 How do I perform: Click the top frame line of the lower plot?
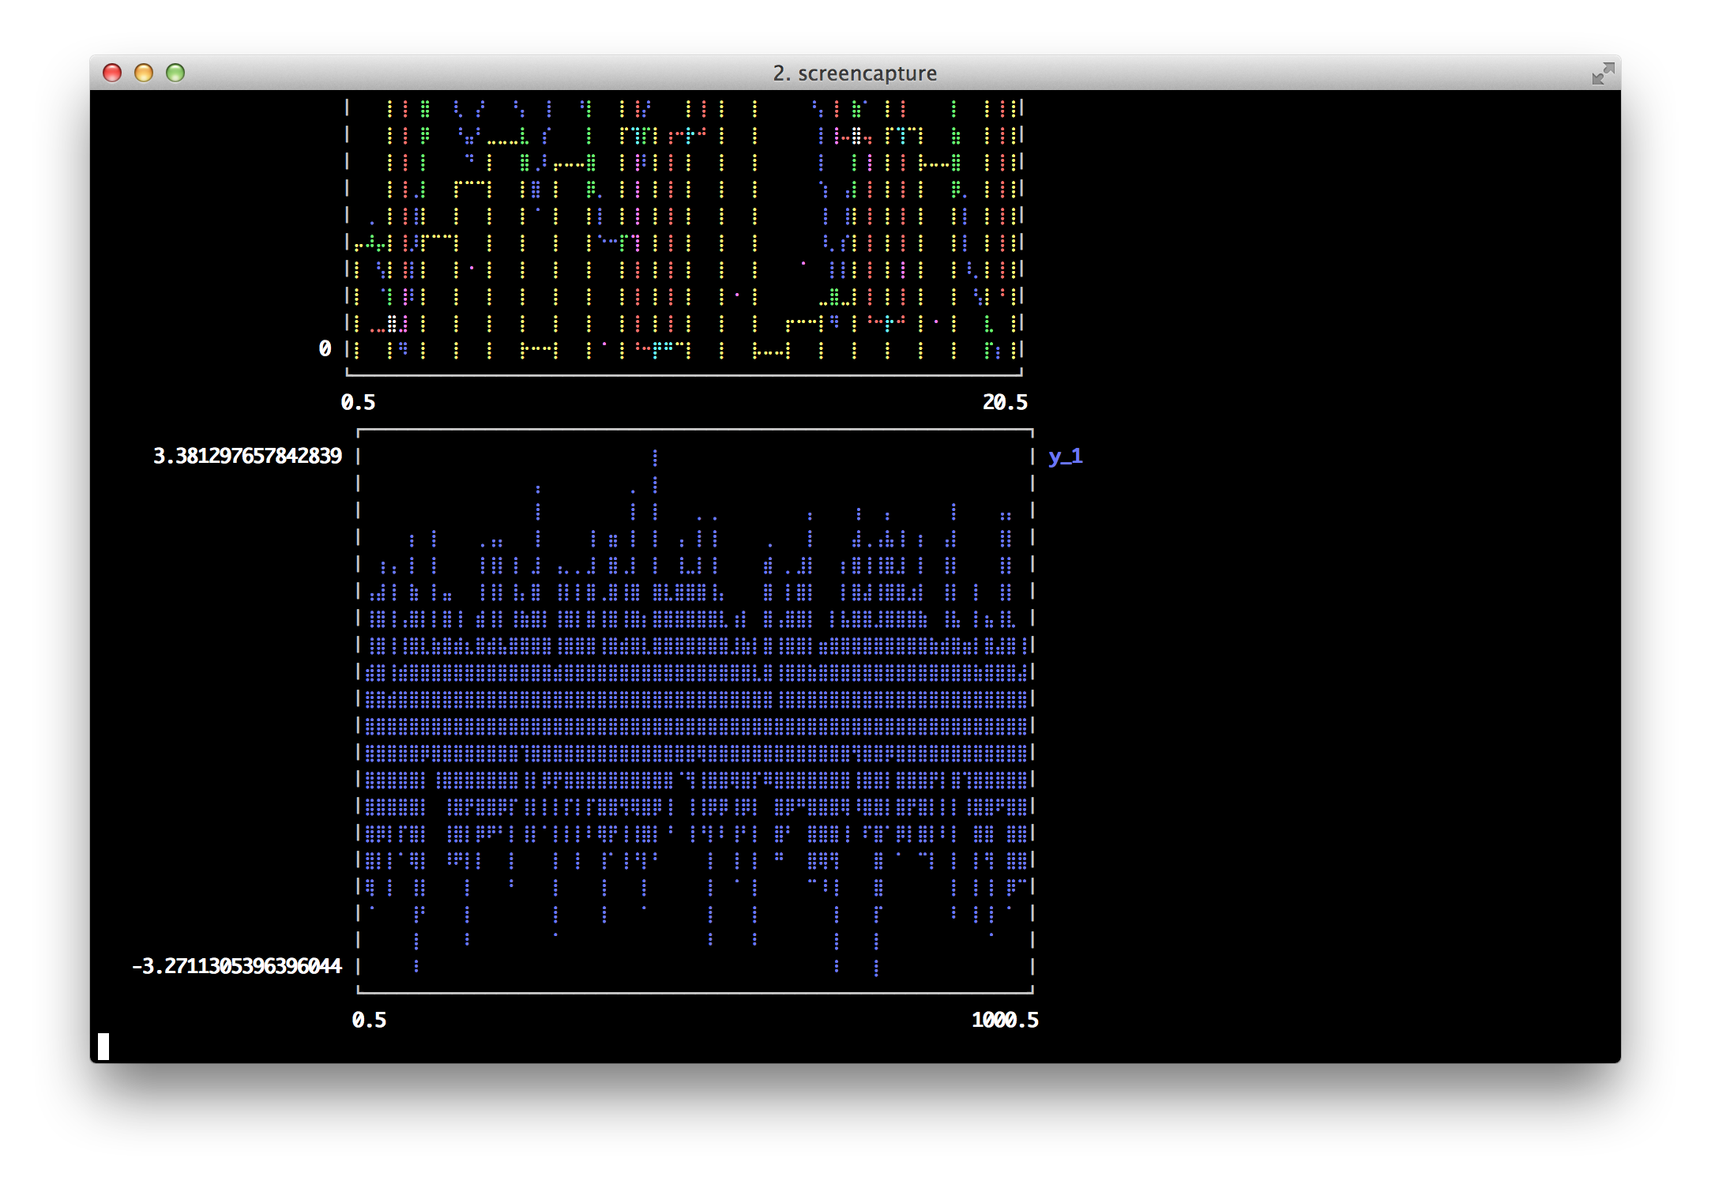695,430
